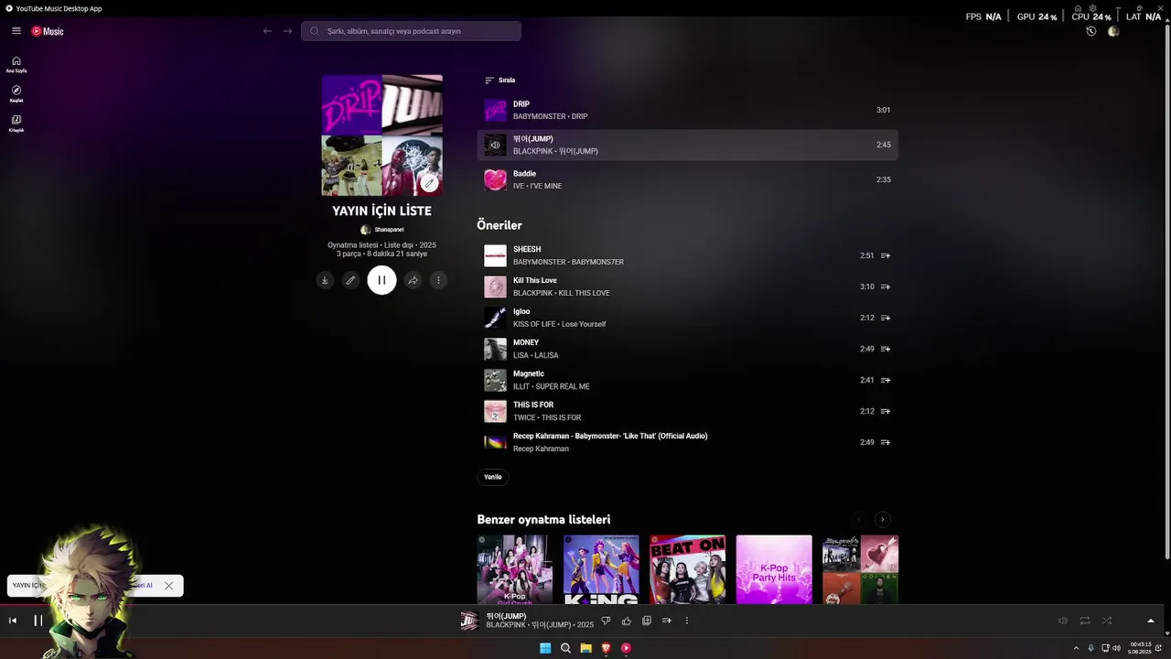Click the YouTube Music logo
1171x659 pixels.
[x=48, y=31]
